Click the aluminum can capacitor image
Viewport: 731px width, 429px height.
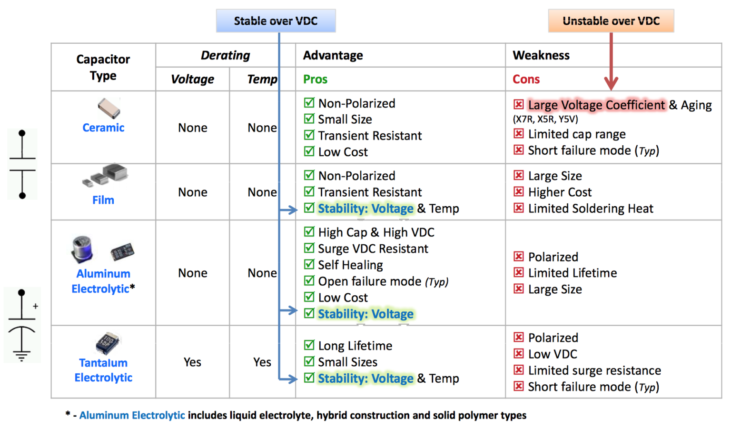pos(82,248)
